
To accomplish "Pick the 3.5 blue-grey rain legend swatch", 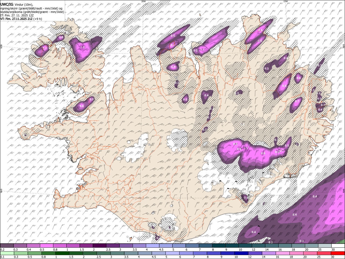I will click(131, 253).
